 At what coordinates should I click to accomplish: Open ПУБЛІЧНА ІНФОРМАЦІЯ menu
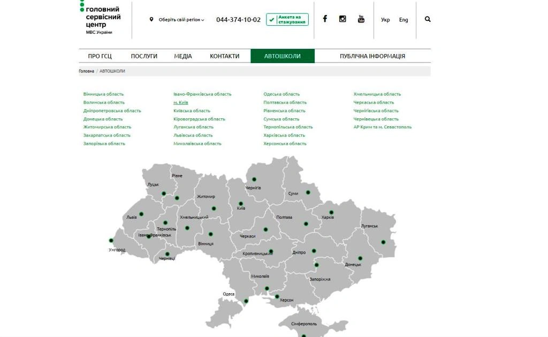click(372, 56)
